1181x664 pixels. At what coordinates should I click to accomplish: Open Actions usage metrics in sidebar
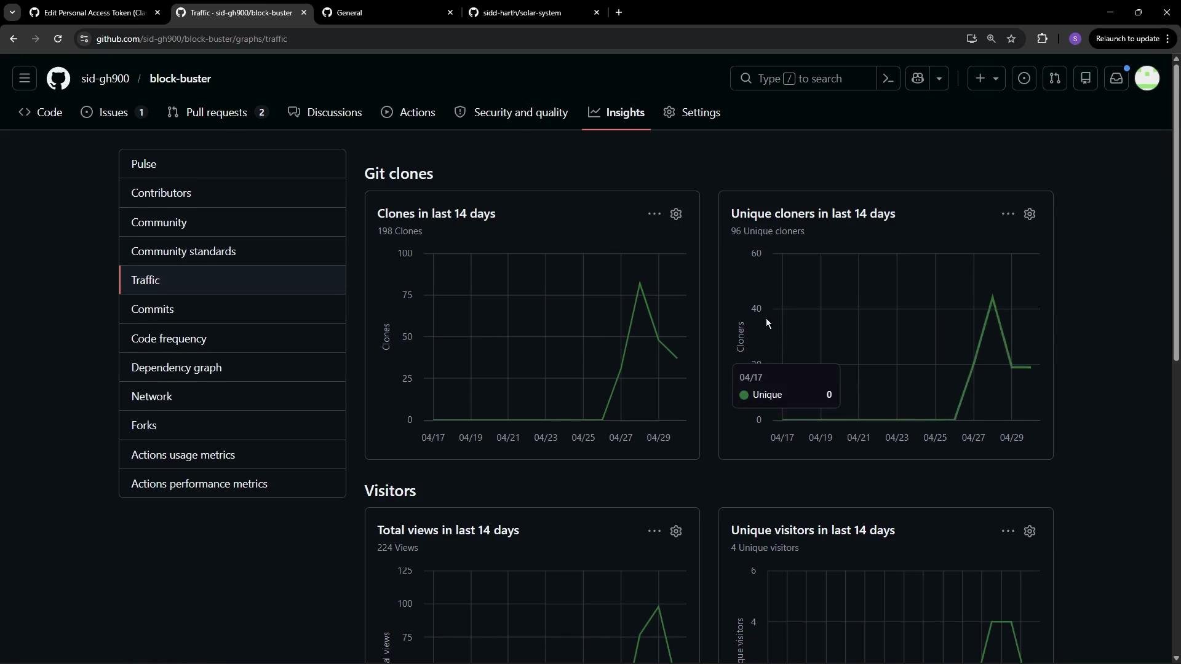pyautogui.click(x=233, y=455)
